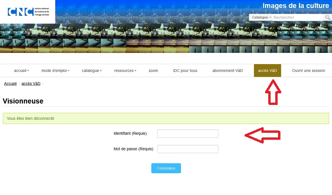Click Ouvrir une session
332x195 pixels.
[x=308, y=71]
